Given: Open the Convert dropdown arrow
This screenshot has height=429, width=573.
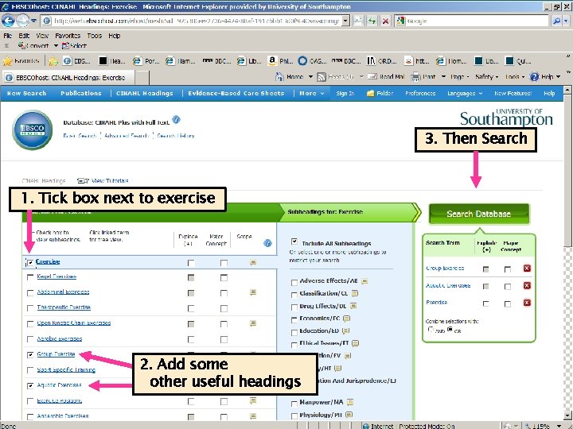Looking at the screenshot, I should coord(56,45).
